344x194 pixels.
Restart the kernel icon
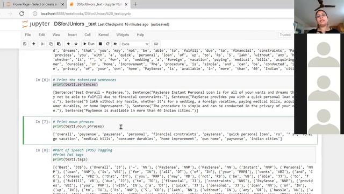coord(107,44)
